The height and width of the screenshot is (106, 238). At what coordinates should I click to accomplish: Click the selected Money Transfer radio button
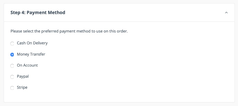coord(12,55)
